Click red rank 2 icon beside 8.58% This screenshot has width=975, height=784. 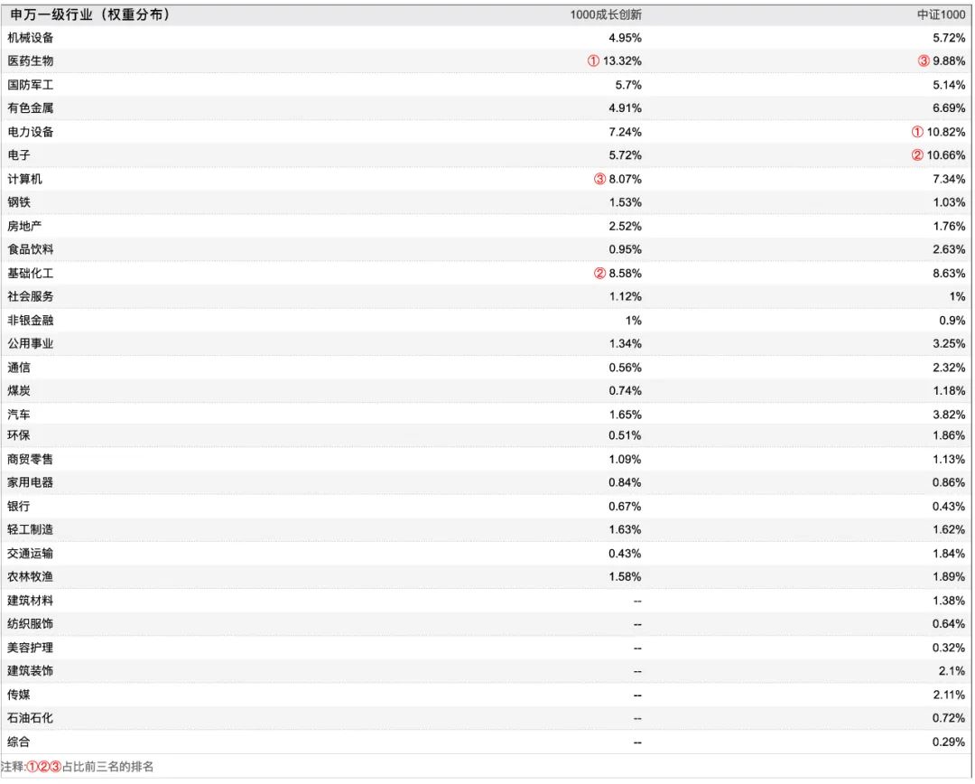(x=599, y=273)
